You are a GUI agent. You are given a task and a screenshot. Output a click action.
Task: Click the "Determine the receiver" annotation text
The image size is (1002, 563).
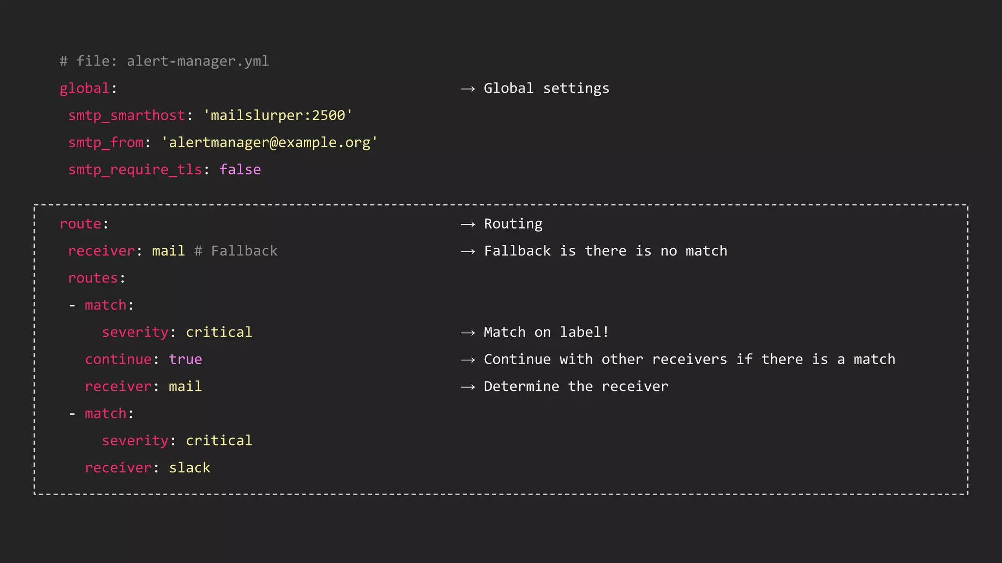[x=575, y=387]
